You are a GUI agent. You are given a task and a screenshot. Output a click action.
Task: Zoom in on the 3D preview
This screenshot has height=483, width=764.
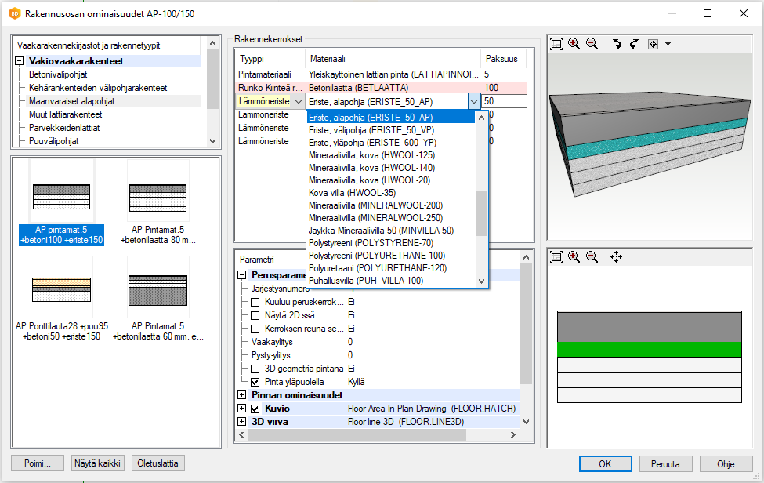(x=574, y=45)
